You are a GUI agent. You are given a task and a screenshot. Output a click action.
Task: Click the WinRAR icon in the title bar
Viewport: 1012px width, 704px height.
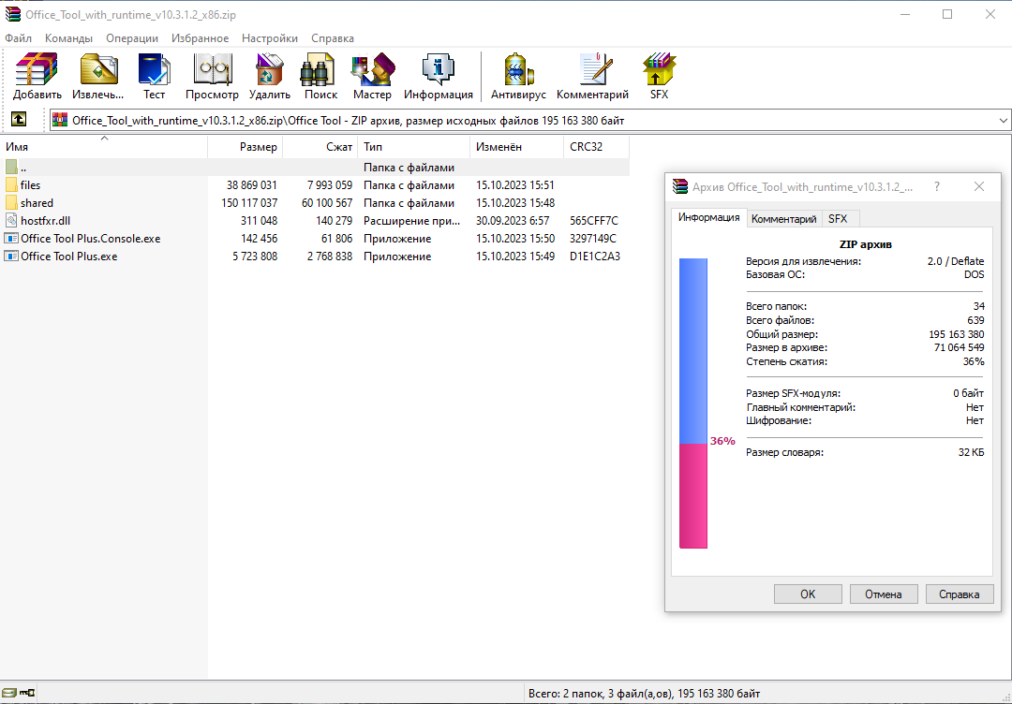tap(13, 14)
